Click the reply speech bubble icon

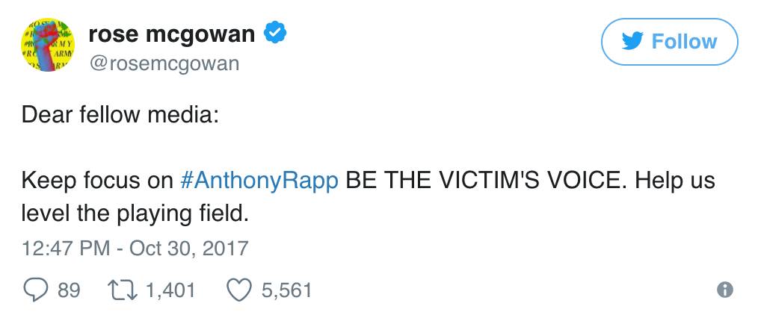tap(34, 290)
